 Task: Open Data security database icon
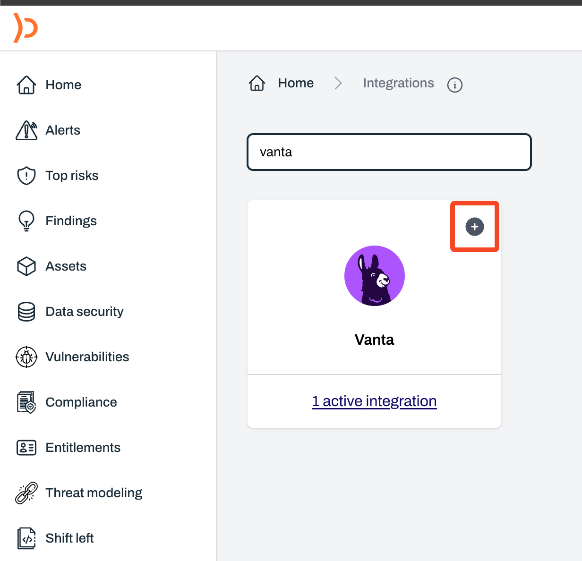[26, 312]
